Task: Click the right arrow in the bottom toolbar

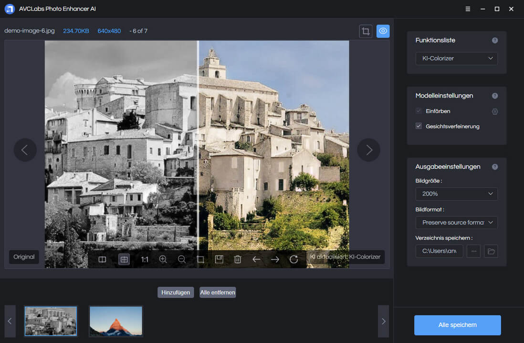Action: click(x=275, y=259)
